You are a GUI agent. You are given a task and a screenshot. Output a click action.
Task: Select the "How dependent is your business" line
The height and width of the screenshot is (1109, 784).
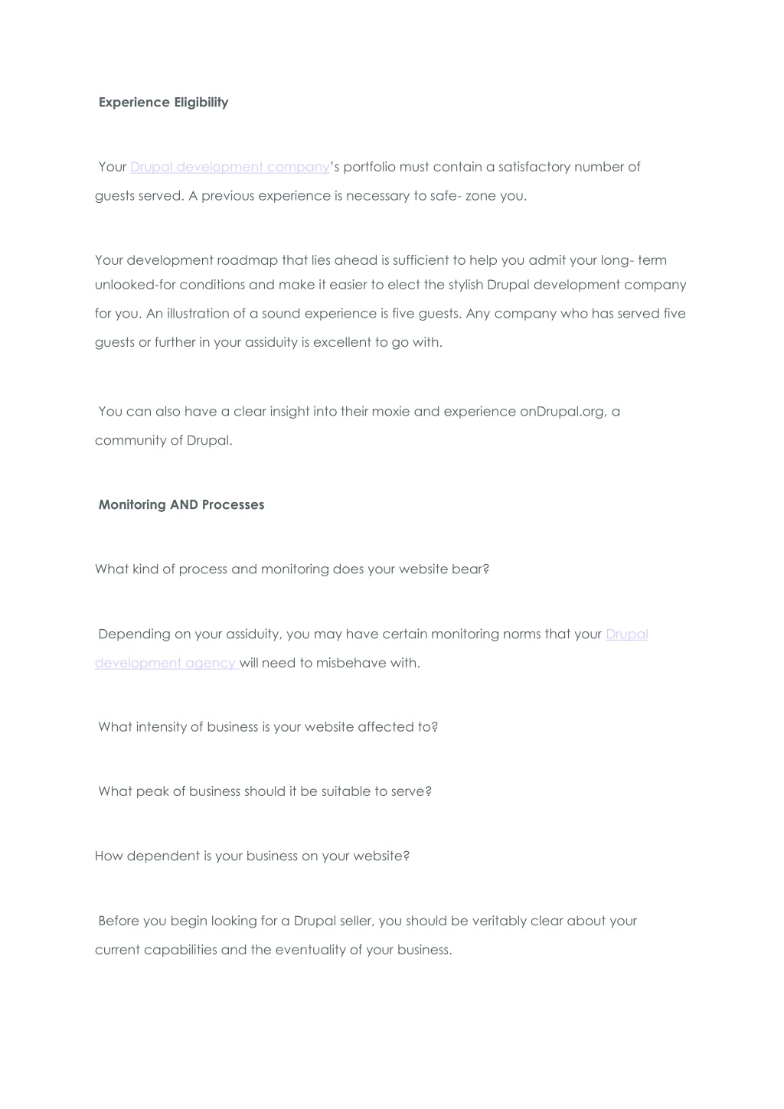point(252,856)
